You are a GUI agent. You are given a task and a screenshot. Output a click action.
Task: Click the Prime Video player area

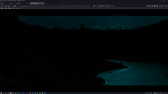(x=84, y=50)
